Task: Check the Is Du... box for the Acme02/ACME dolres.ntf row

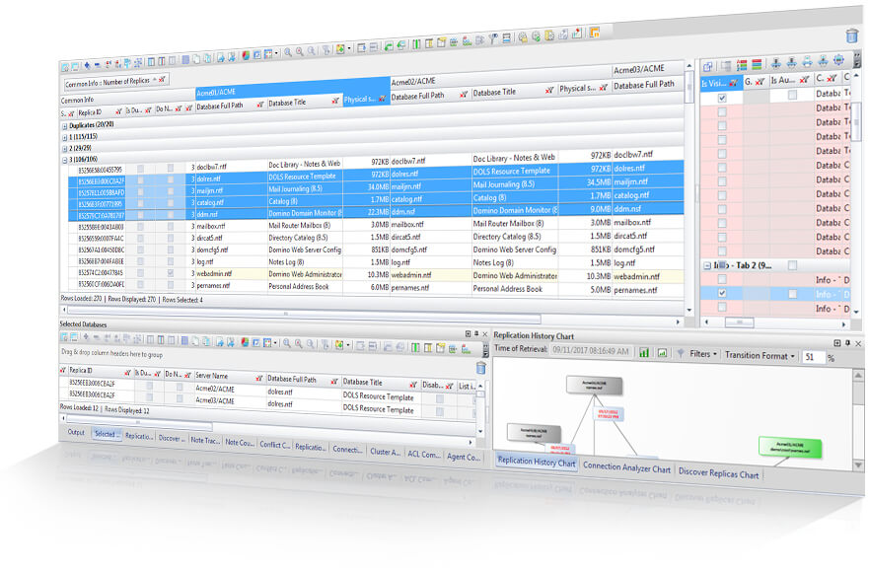Action: (x=149, y=384)
